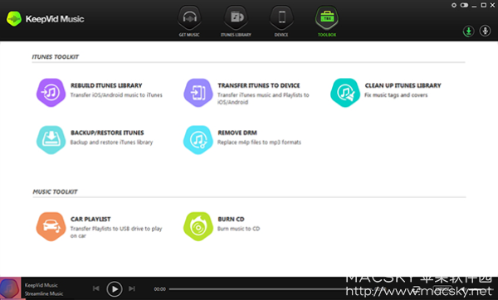Skip to previous track
Screen dimensions: 498x300
point(96,288)
